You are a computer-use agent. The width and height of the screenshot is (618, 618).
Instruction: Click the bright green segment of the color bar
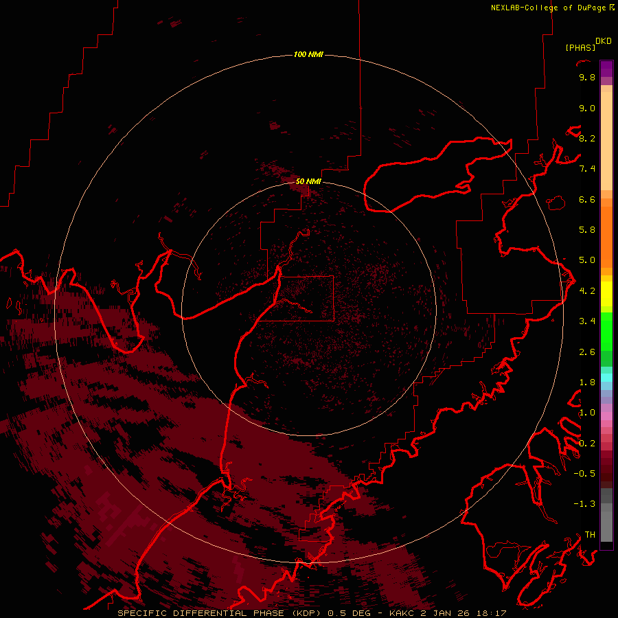[606, 331]
